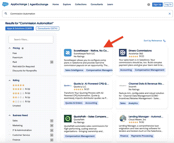Check the Unrated rating filter
Image resolution: width=174 pixels, height=143 pixels.
tap(11, 106)
